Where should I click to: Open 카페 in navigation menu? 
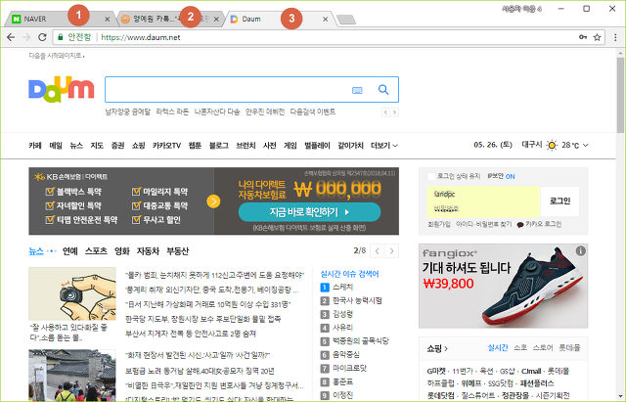(x=35, y=146)
